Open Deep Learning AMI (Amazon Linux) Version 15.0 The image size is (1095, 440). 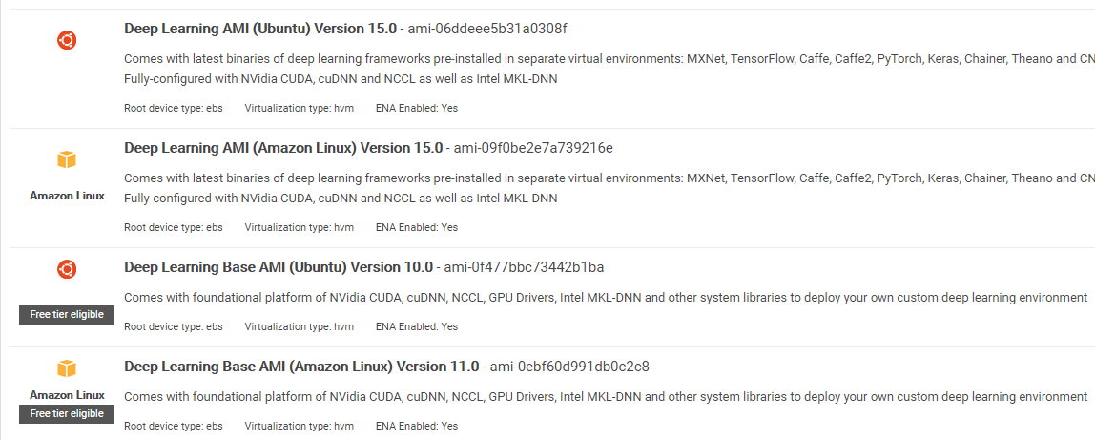click(283, 148)
